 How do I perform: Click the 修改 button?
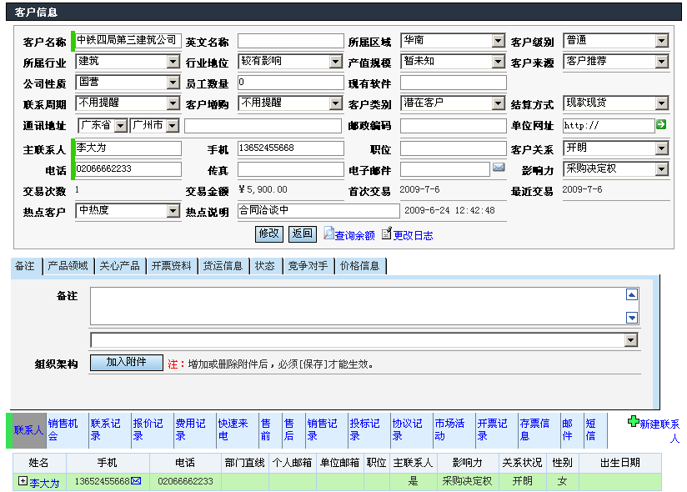(x=269, y=234)
